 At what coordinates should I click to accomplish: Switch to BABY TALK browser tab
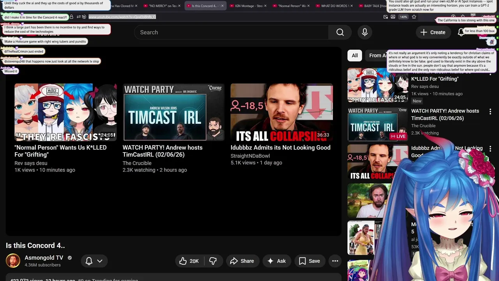point(375,6)
